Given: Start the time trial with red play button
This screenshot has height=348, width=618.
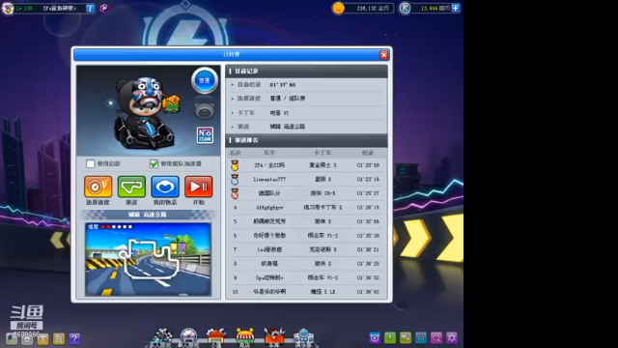Looking at the screenshot, I should pyautogui.click(x=199, y=187).
